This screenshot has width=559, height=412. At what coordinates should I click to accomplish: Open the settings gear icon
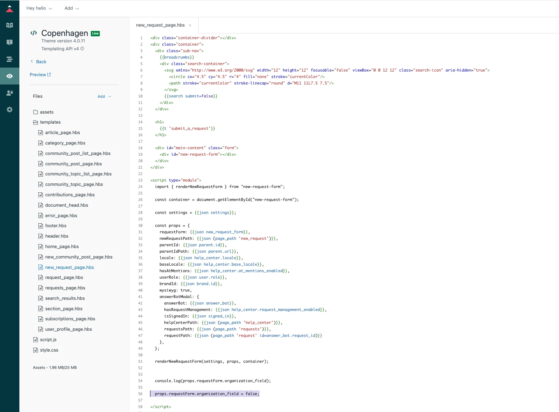tap(10, 110)
